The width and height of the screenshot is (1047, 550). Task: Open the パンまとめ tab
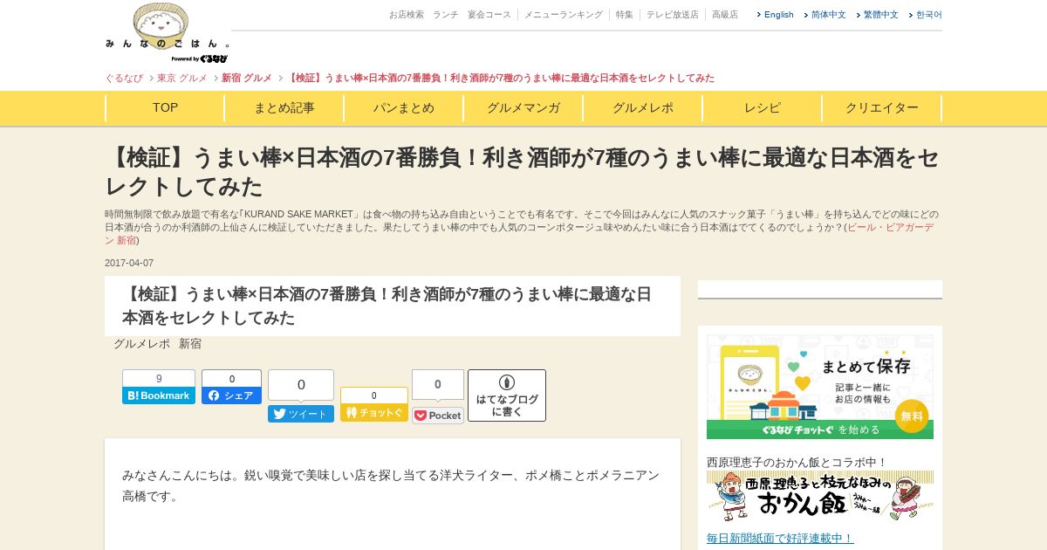click(404, 108)
